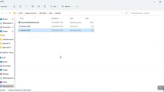Sort by the Nom column header

click(22, 18)
